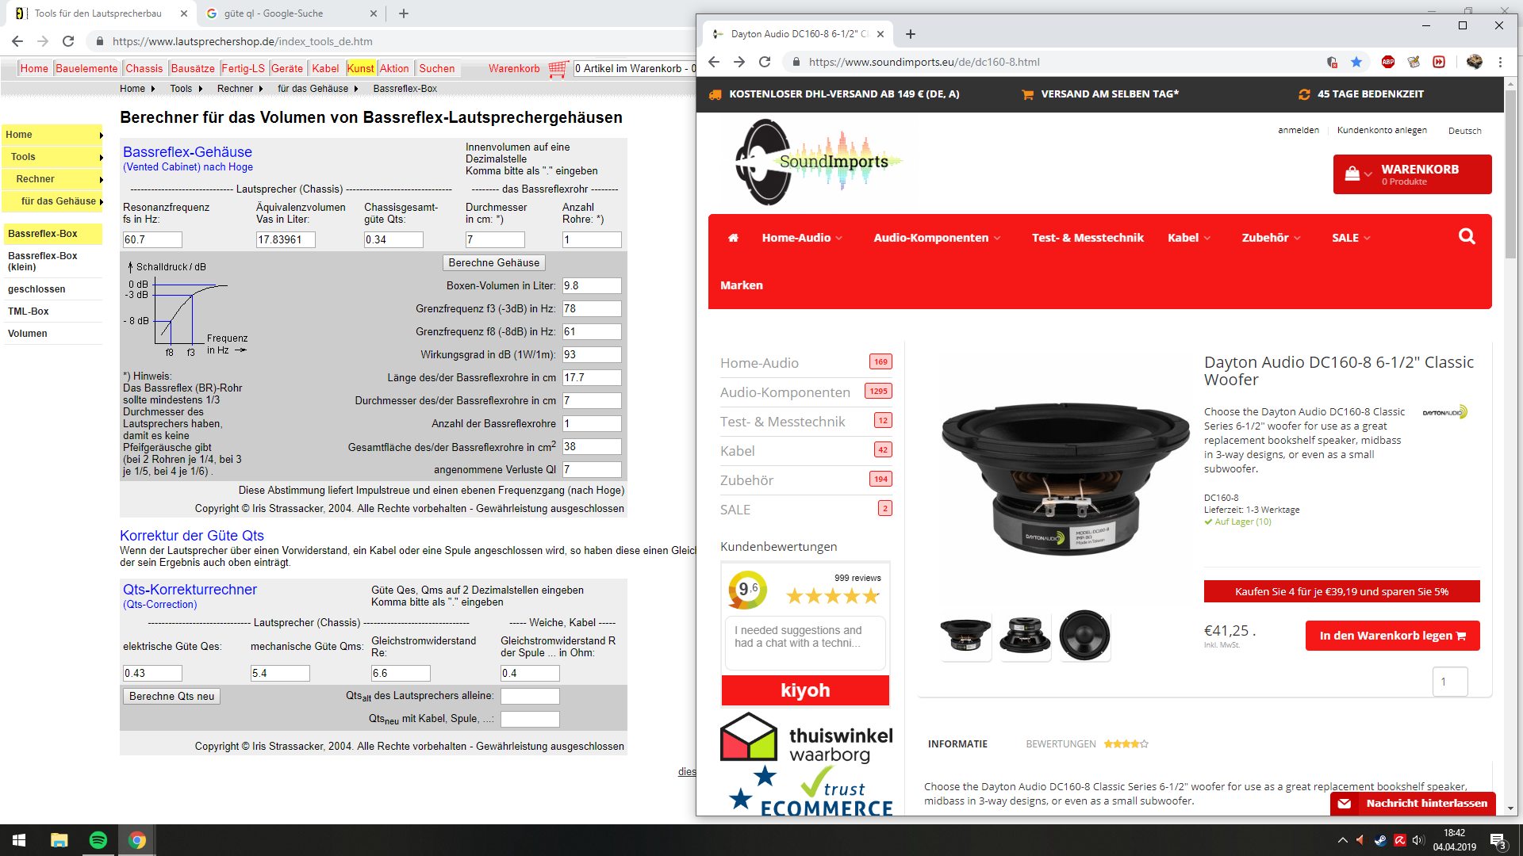Expand 'für das Gehäuse' sidebar submenu
Image resolution: width=1523 pixels, height=856 pixels.
click(x=52, y=201)
